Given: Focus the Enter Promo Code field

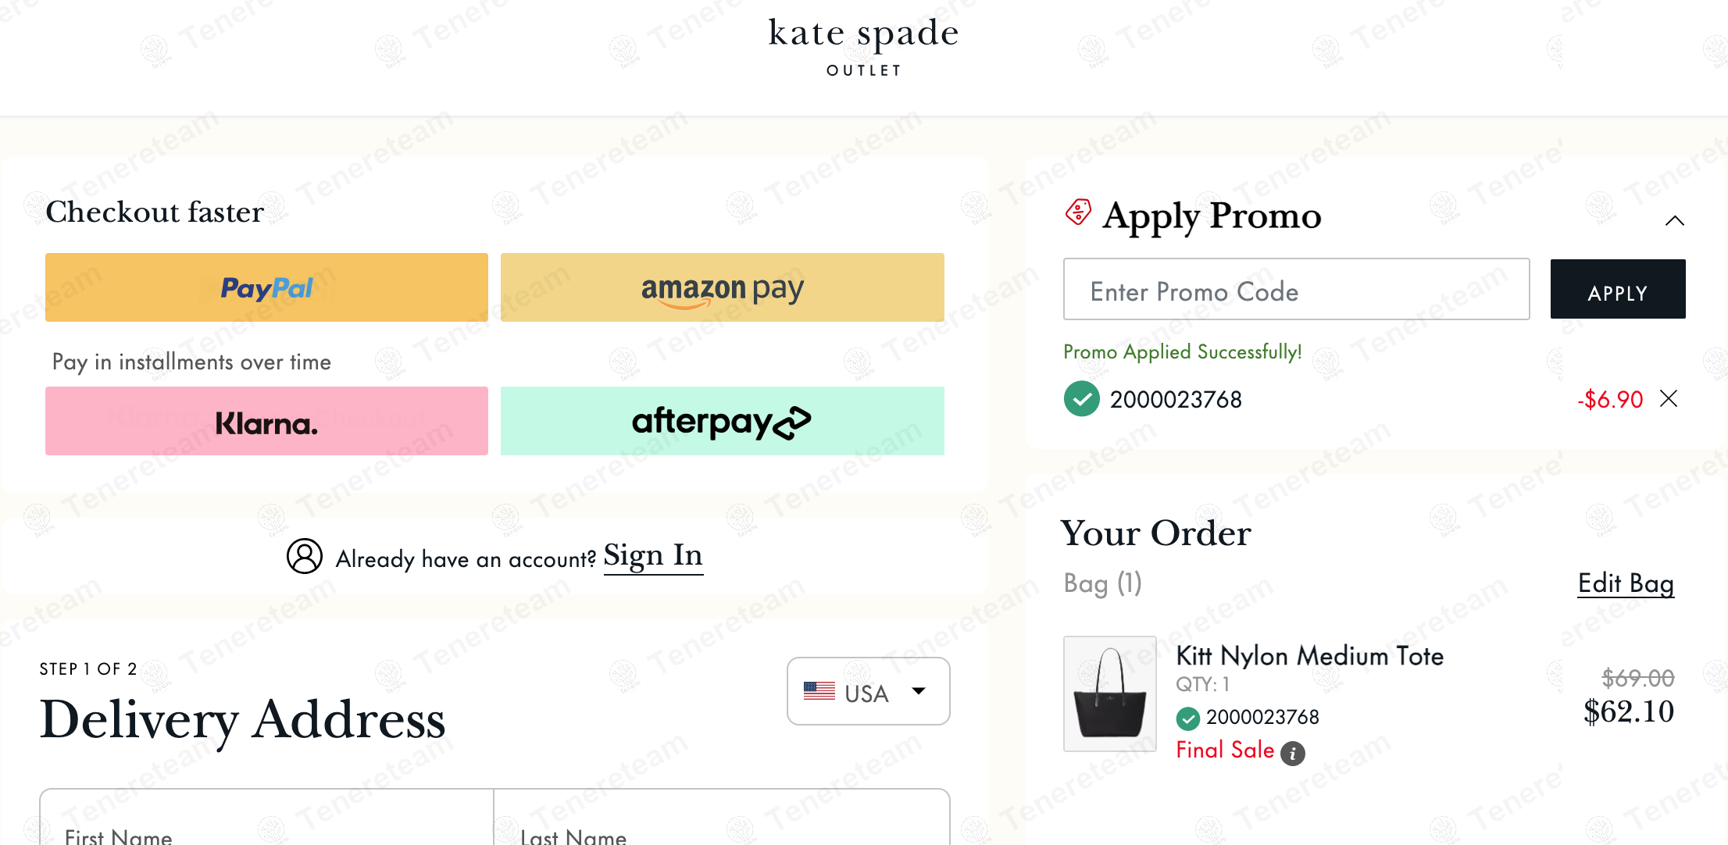Looking at the screenshot, I should pos(1296,290).
